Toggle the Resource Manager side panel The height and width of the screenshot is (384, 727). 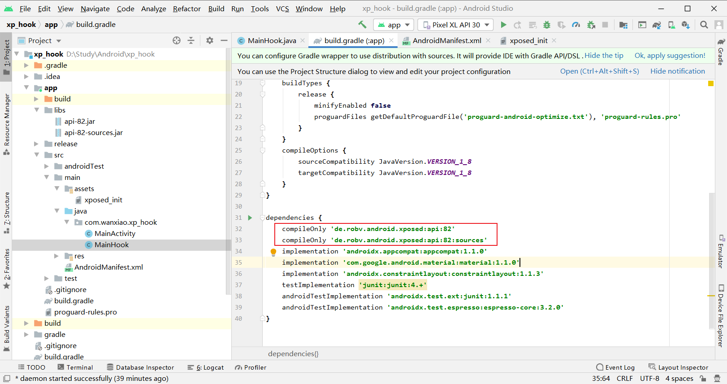pos(6,124)
